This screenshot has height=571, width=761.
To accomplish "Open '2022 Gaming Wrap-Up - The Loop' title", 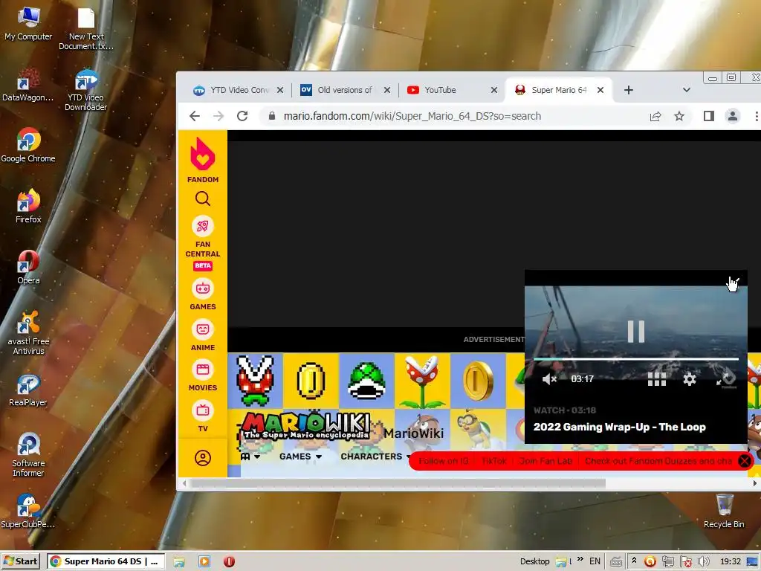I will 619,427.
